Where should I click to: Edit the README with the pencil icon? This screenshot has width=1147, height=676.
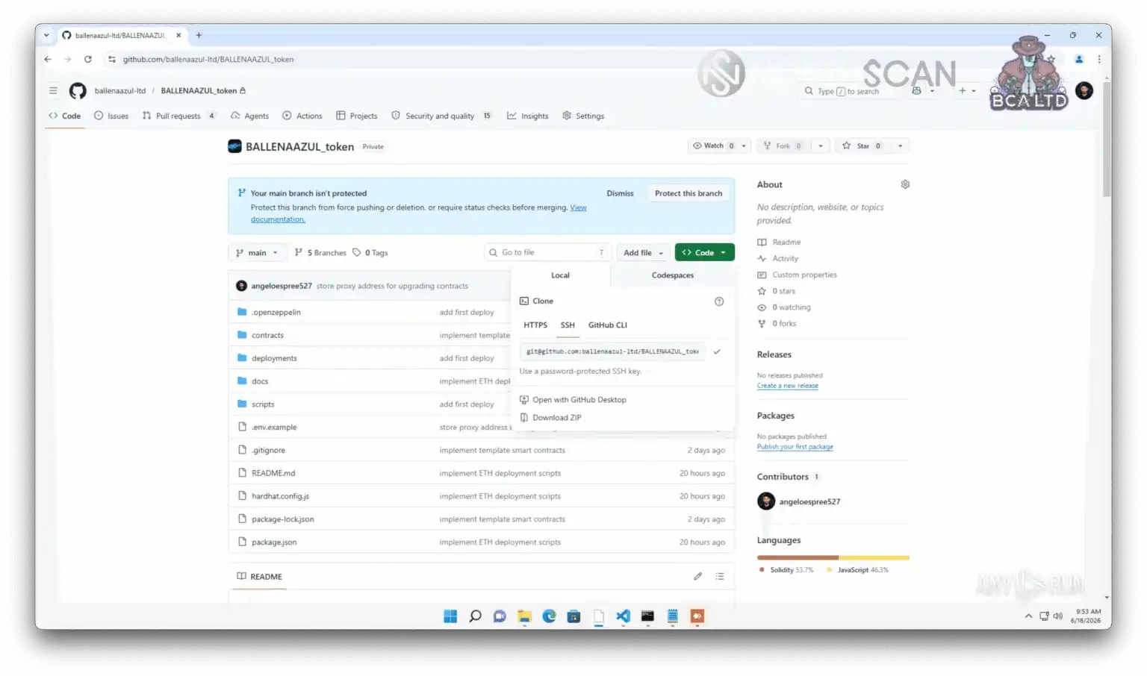[x=697, y=576]
